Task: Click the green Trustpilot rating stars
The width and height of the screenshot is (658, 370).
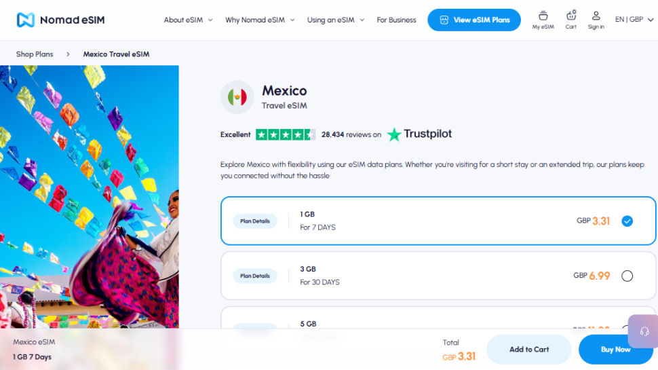Action: (286, 135)
